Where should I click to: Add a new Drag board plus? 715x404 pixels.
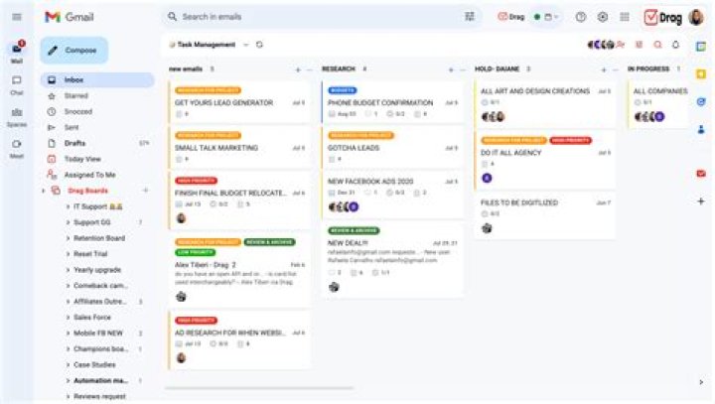146,191
